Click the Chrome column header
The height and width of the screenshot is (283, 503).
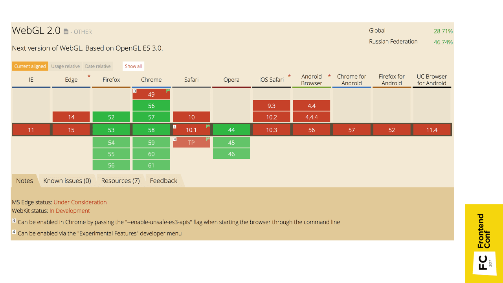pos(151,80)
